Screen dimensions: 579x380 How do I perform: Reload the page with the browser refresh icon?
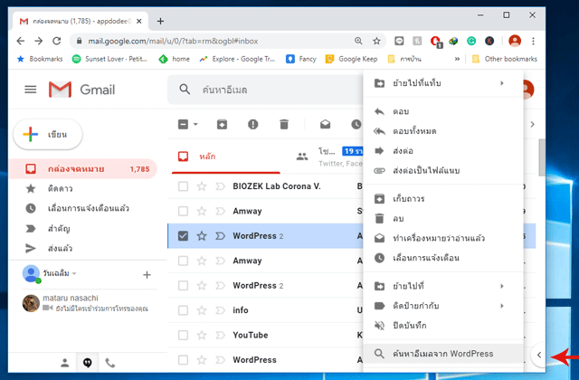56,41
